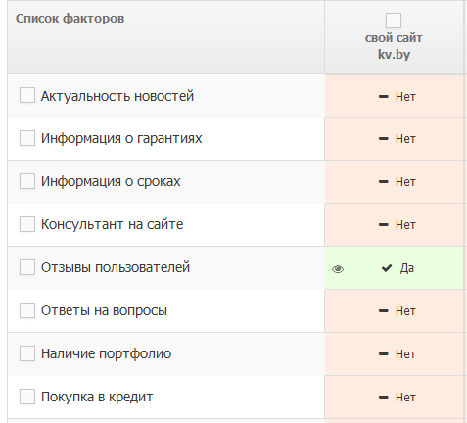
Task: Tick the checkbox above свой сайт kv.by
Action: pos(394,21)
